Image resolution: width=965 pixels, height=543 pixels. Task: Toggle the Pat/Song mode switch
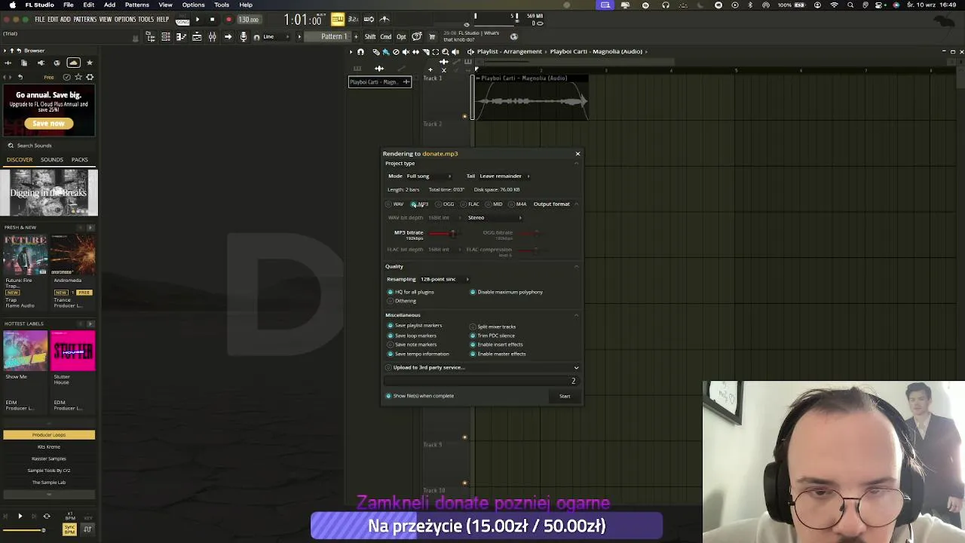coord(182,20)
